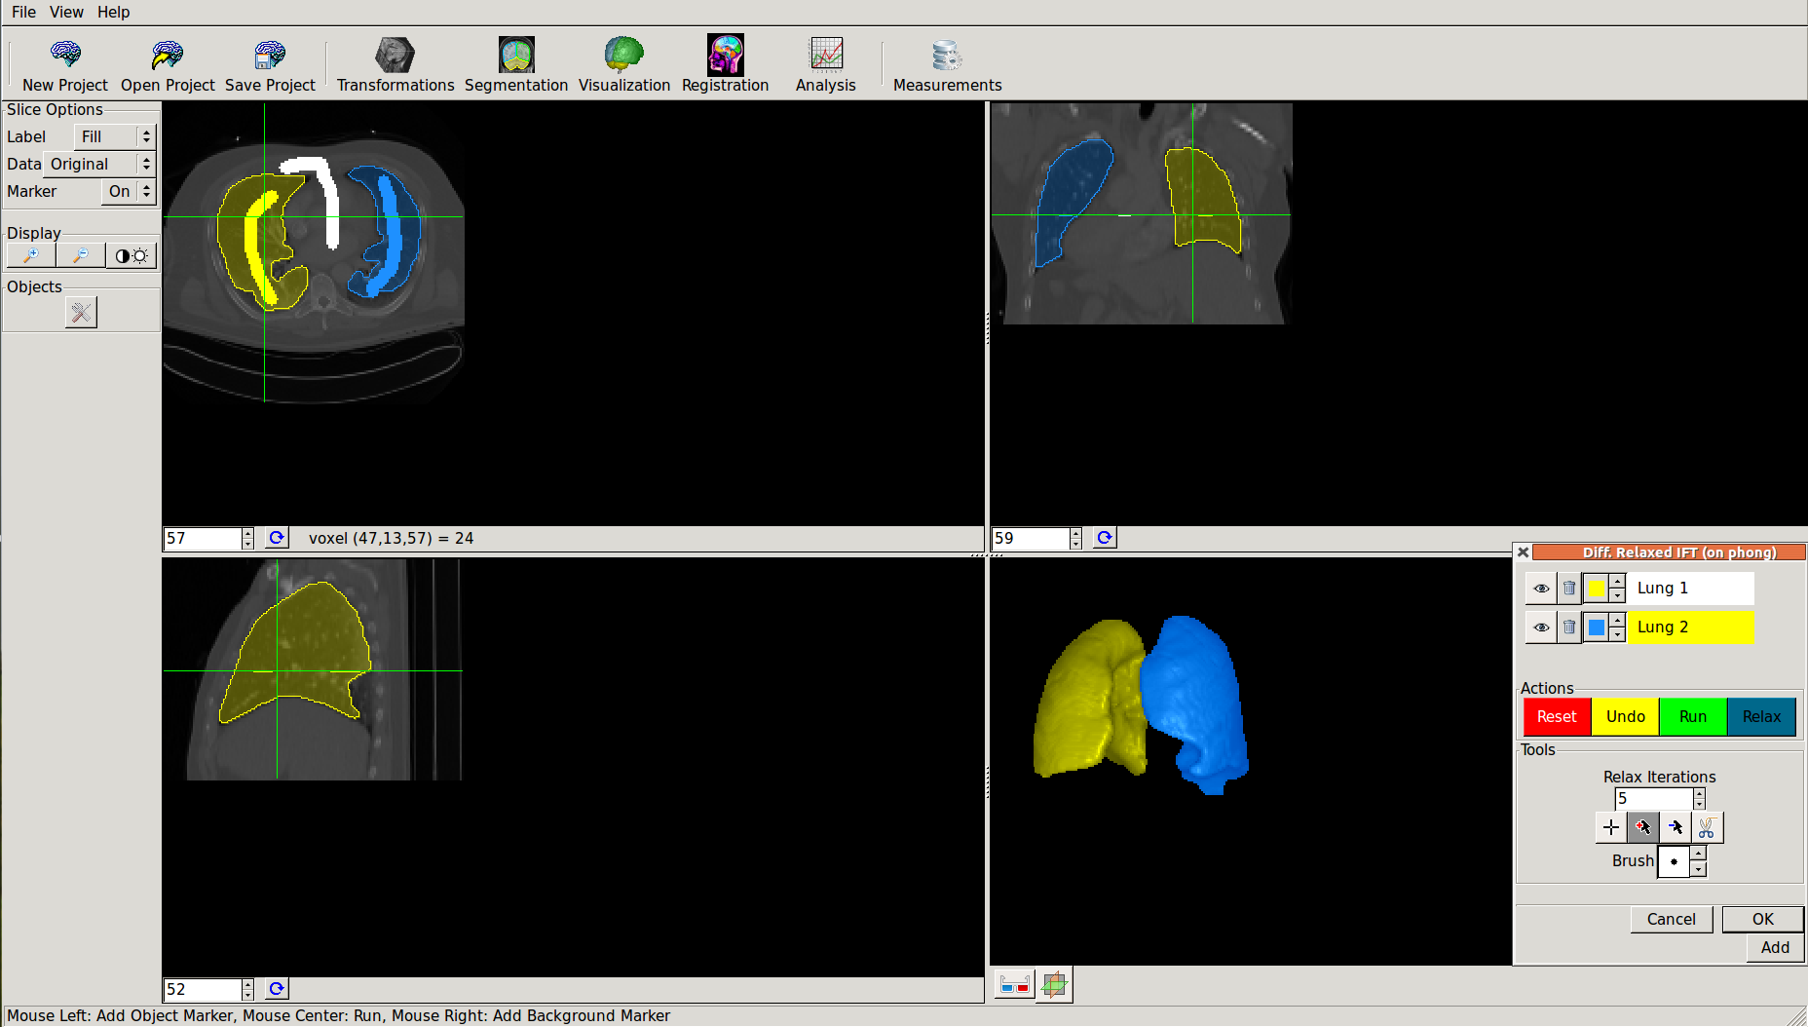Screen dimensions: 1808x1027
Task: Open the Transformations tool
Action: coord(395,65)
